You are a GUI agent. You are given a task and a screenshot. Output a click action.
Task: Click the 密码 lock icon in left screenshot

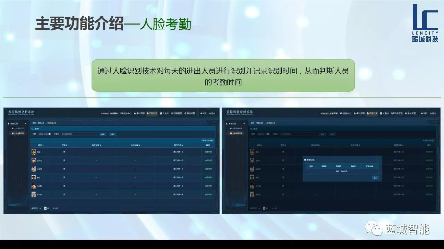pos(201,113)
